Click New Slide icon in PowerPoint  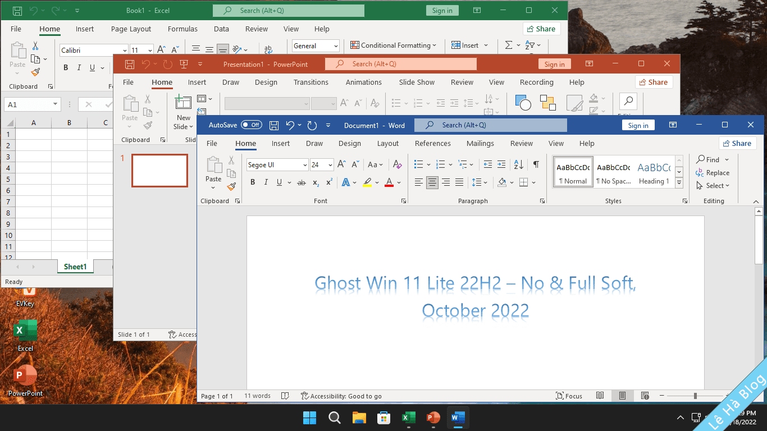[x=184, y=103]
